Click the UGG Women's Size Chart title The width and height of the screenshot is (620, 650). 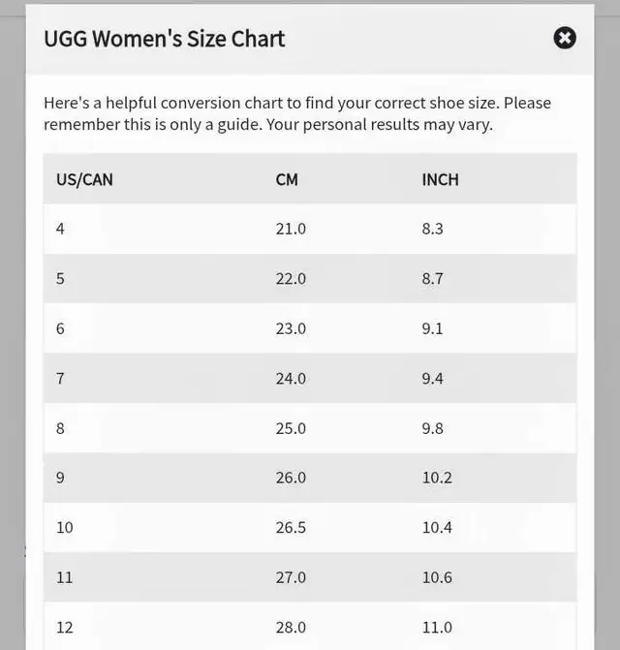click(x=165, y=39)
